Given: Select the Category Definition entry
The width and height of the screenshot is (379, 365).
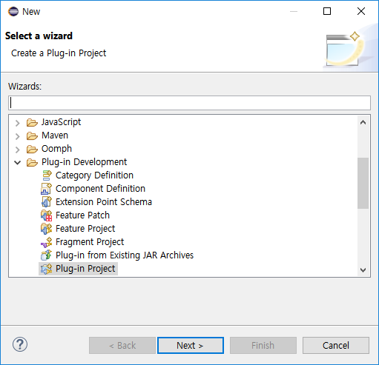Looking at the screenshot, I should 94,175.
